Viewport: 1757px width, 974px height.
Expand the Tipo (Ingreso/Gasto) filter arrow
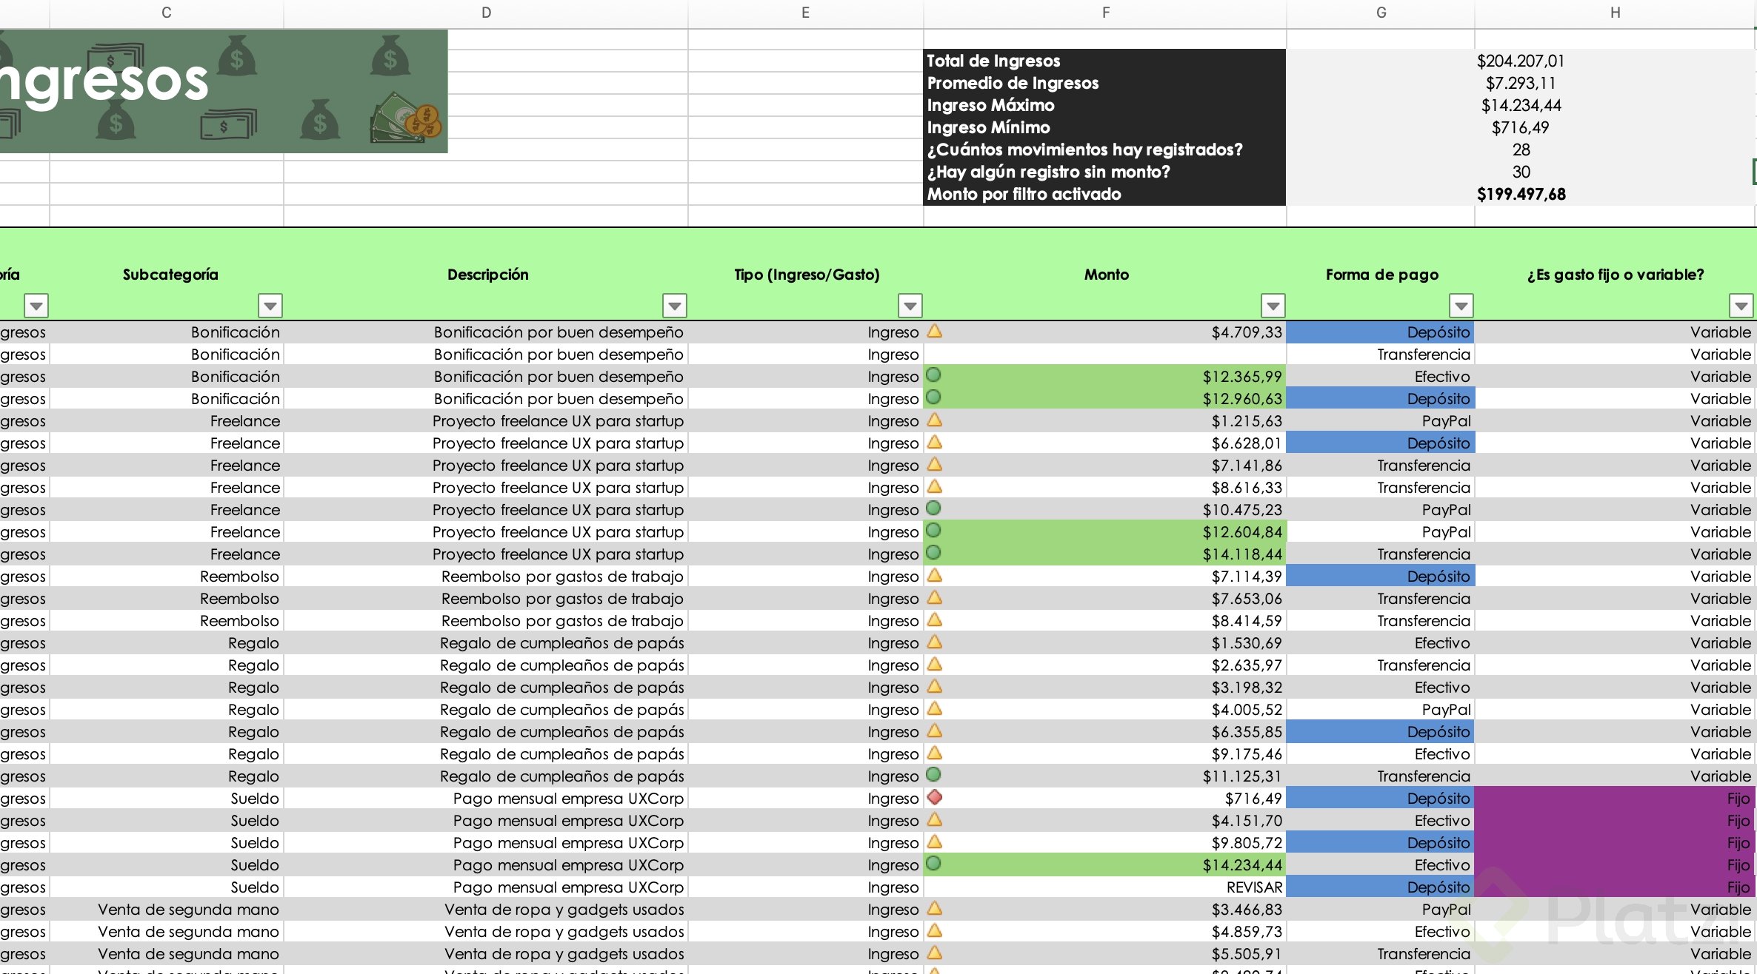pos(910,305)
